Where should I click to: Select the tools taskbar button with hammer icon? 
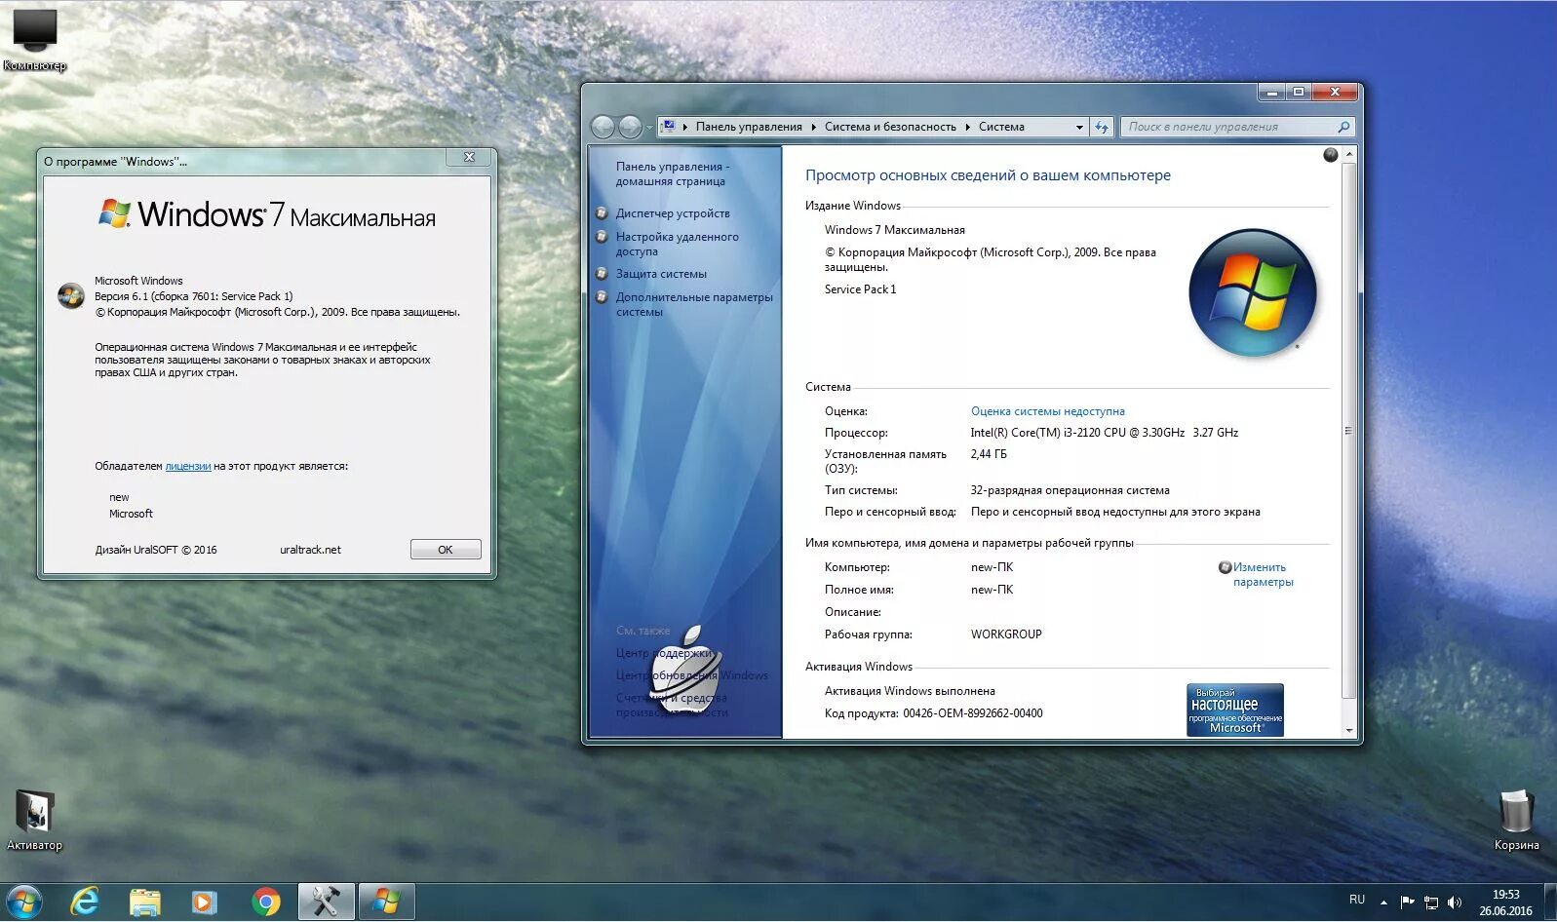326,903
